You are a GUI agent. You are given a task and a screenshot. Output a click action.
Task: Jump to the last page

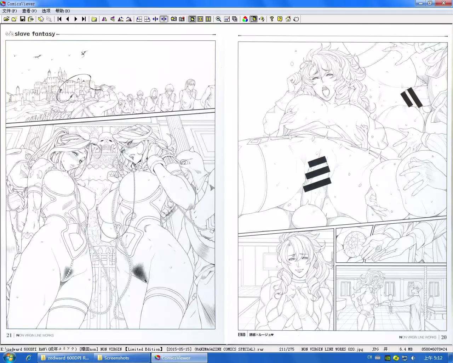tap(84, 19)
